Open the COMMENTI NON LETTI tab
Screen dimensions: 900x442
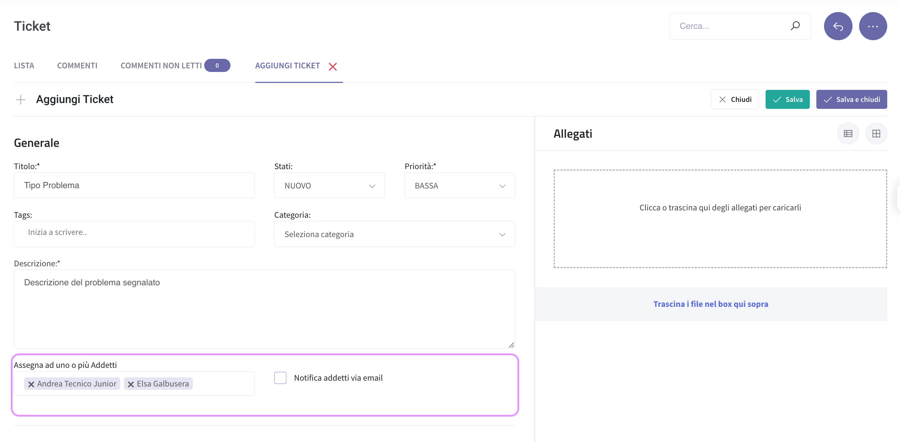(161, 66)
